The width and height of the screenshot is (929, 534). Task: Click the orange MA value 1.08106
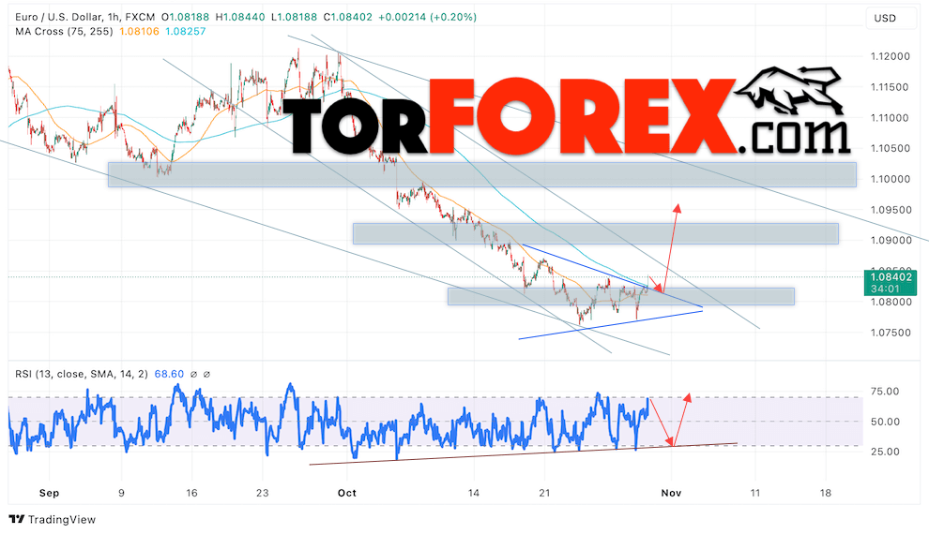[139, 31]
